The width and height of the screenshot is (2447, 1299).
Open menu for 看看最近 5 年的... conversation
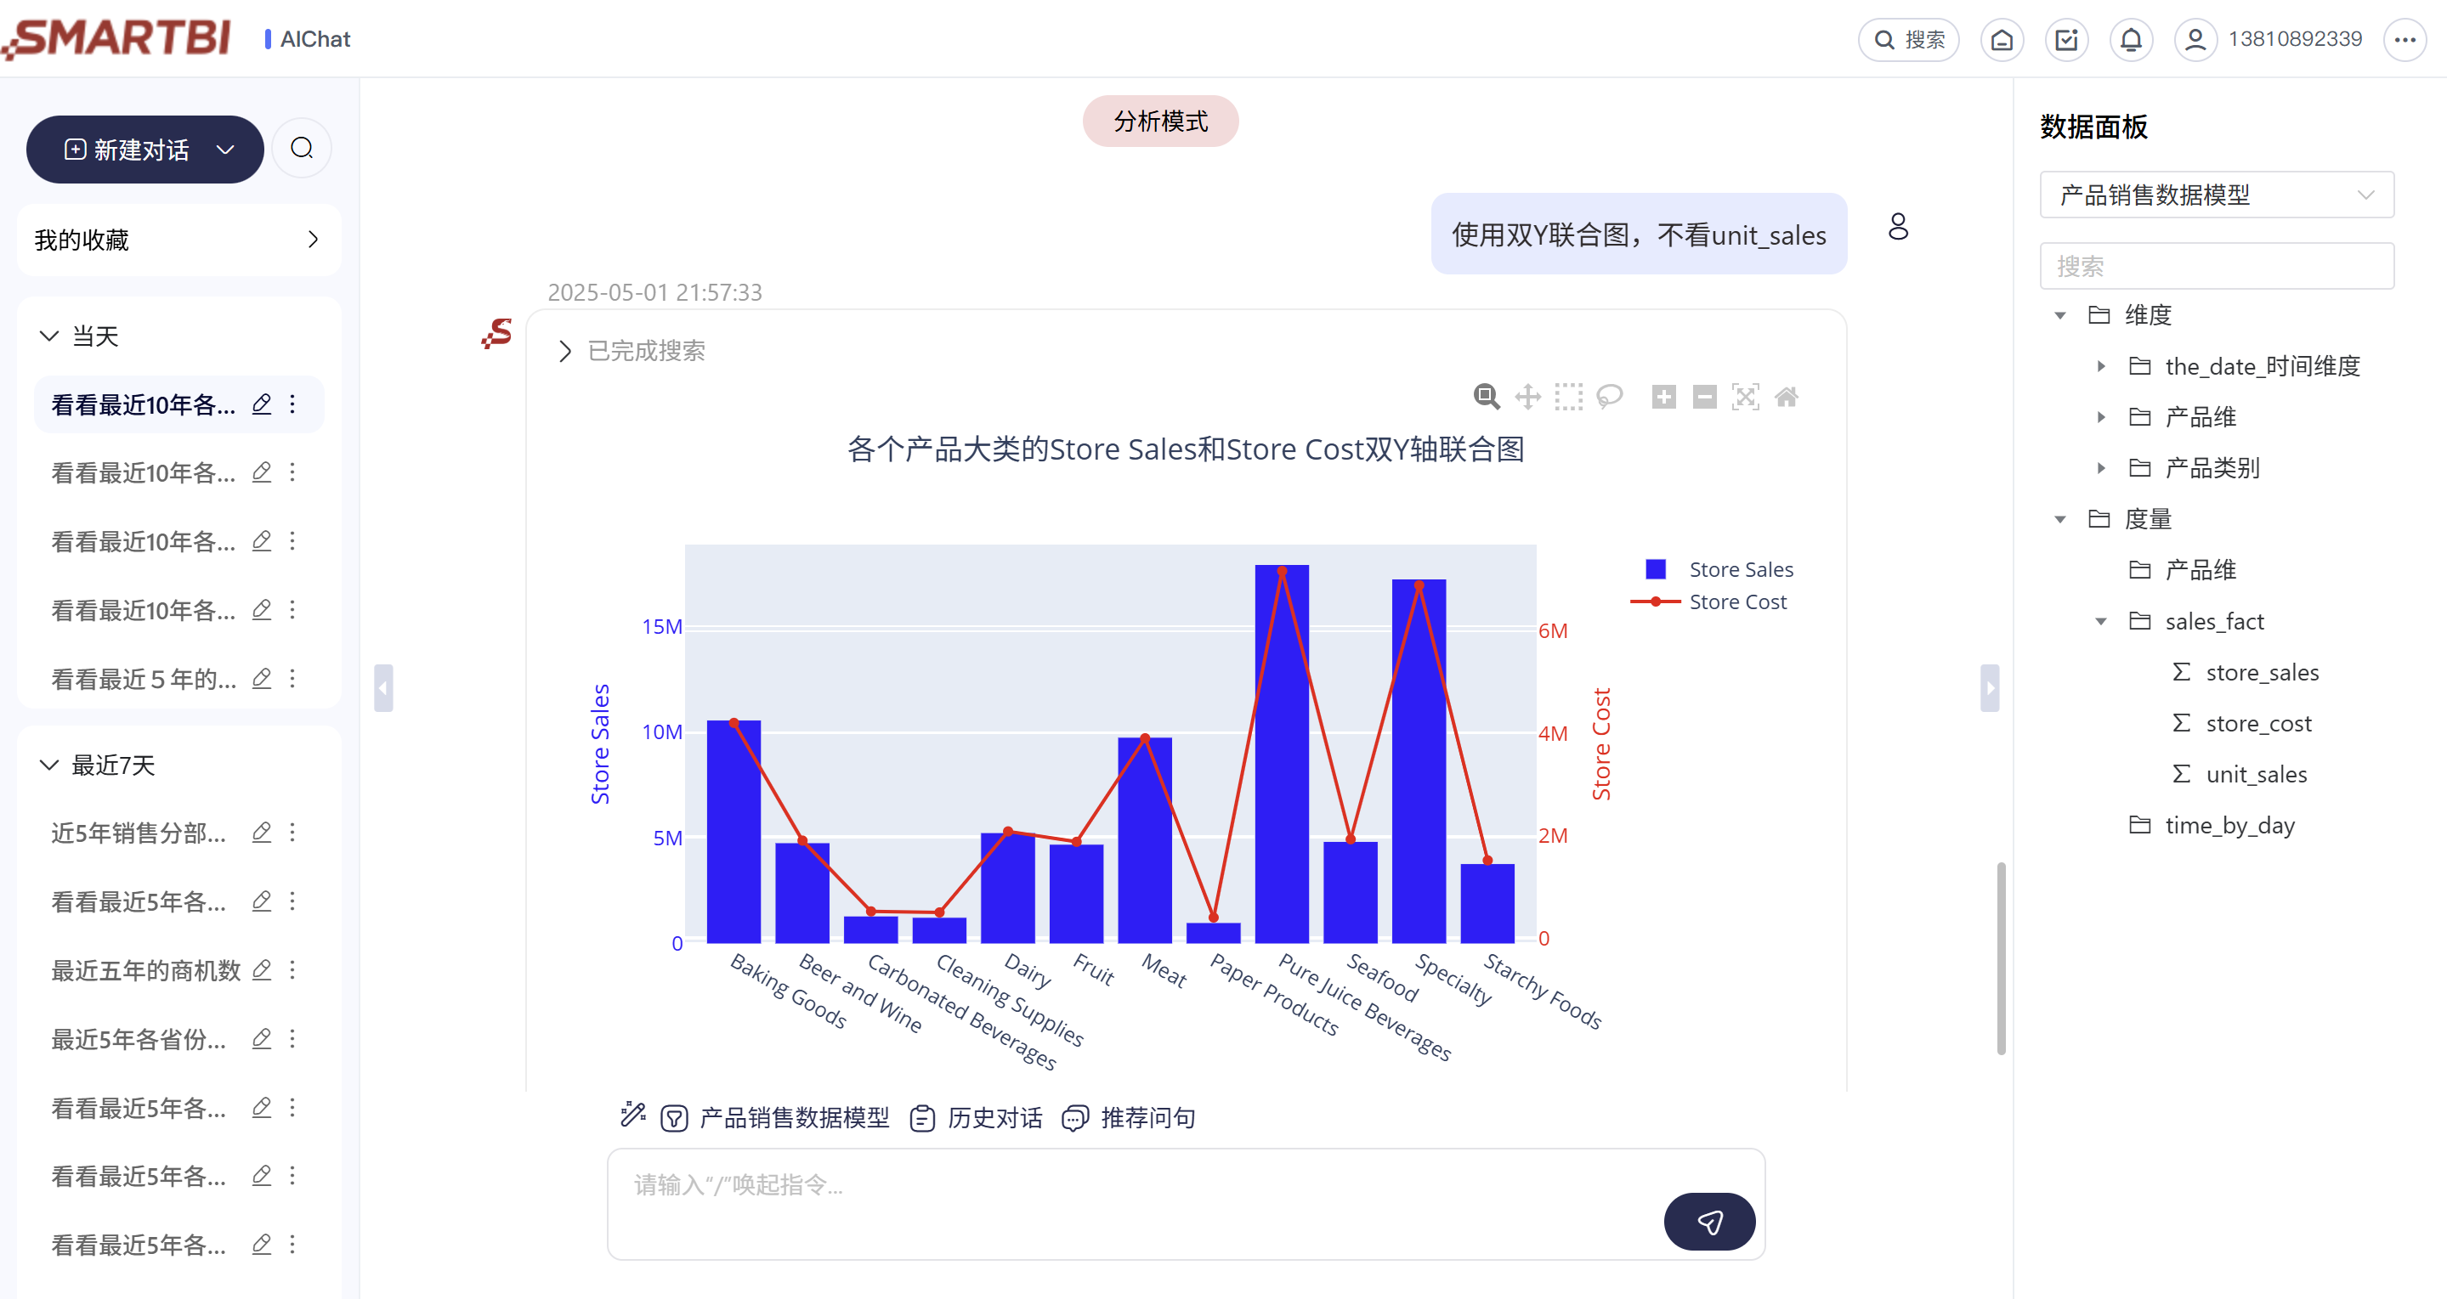(292, 678)
